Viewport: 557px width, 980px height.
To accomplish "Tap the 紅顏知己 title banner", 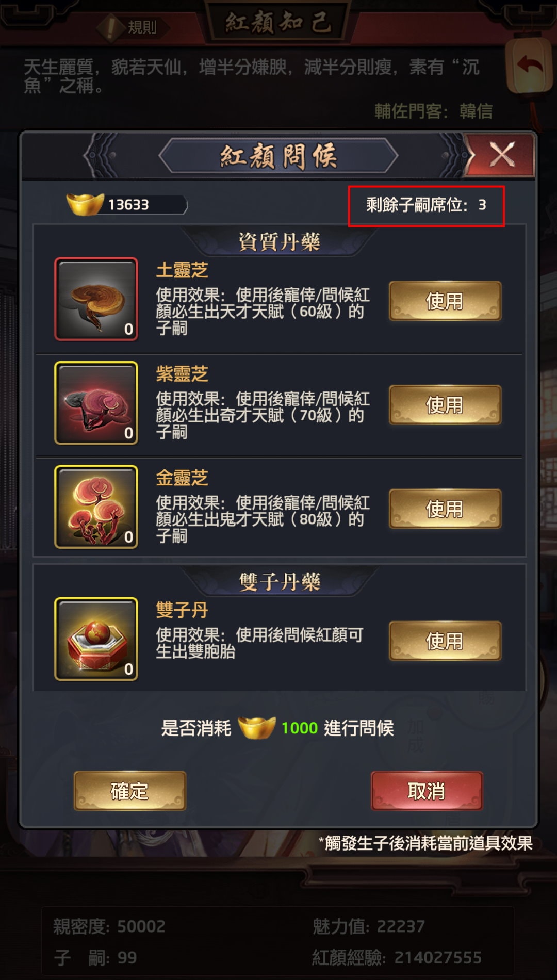I will [x=278, y=23].
